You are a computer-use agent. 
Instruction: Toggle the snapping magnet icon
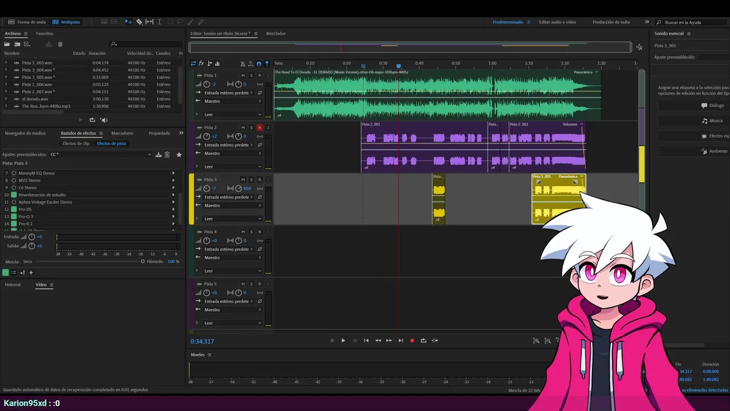point(259,63)
